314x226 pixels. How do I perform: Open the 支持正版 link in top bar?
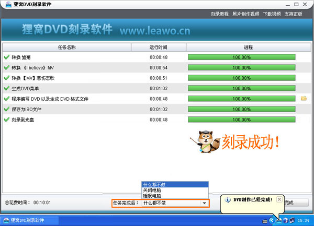294,14
